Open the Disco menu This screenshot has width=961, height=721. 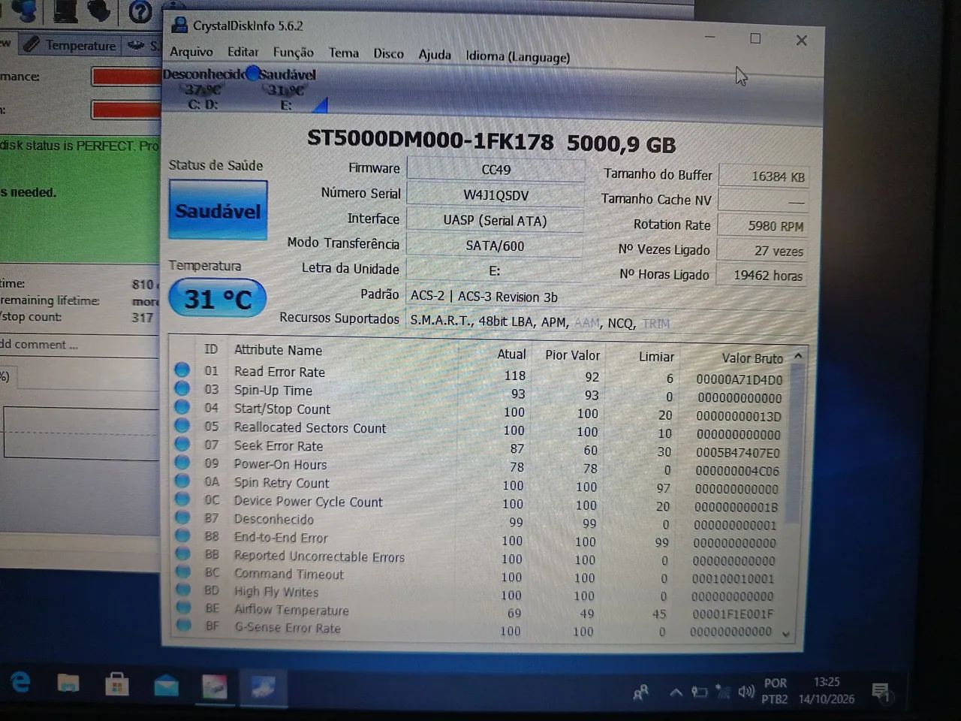[x=388, y=53]
